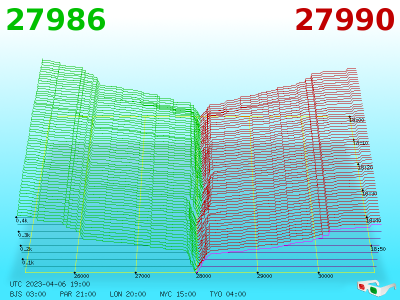Click the 30000 price axis label
The height and width of the screenshot is (300, 400).
coord(325,276)
